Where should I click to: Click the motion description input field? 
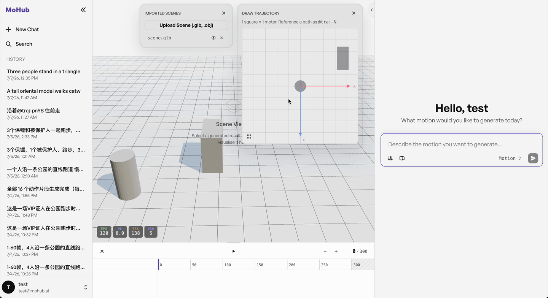point(462,144)
